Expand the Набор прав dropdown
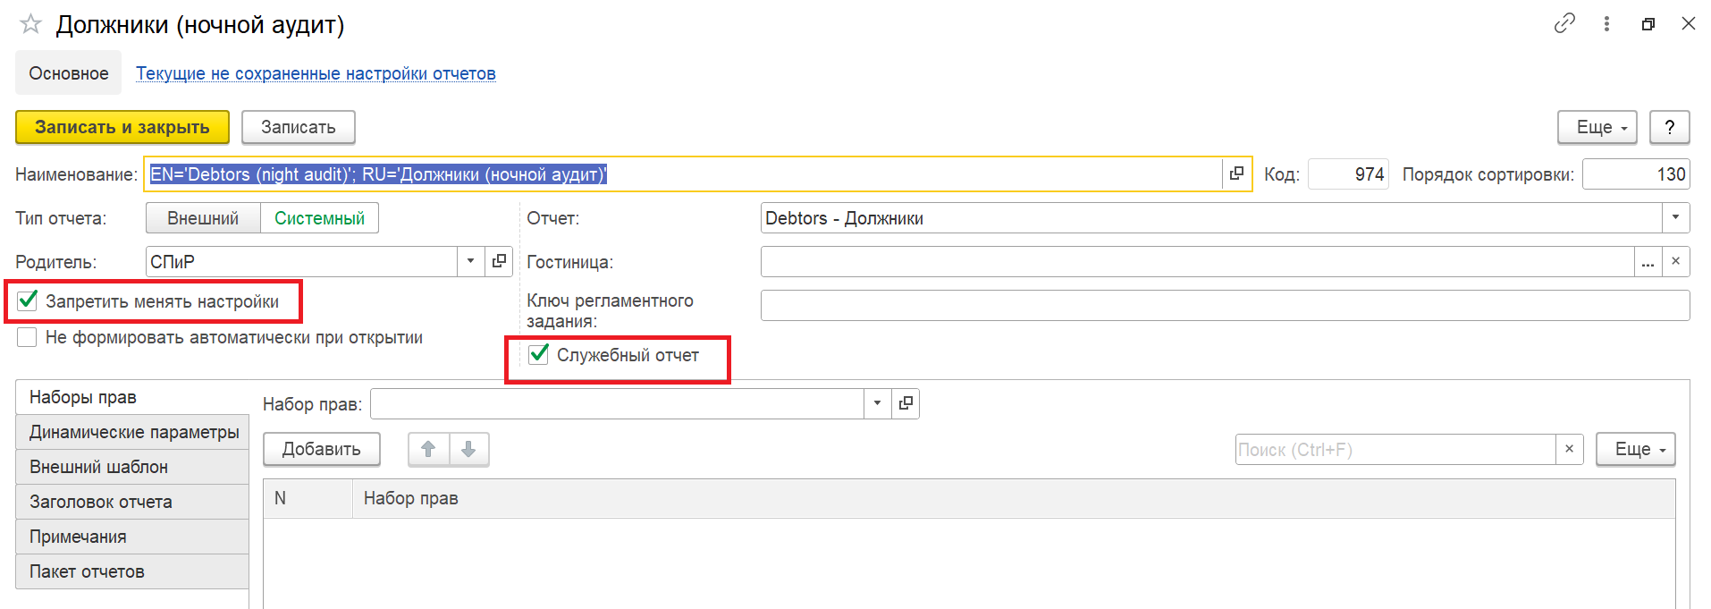This screenshot has width=1711, height=609. coord(877,403)
